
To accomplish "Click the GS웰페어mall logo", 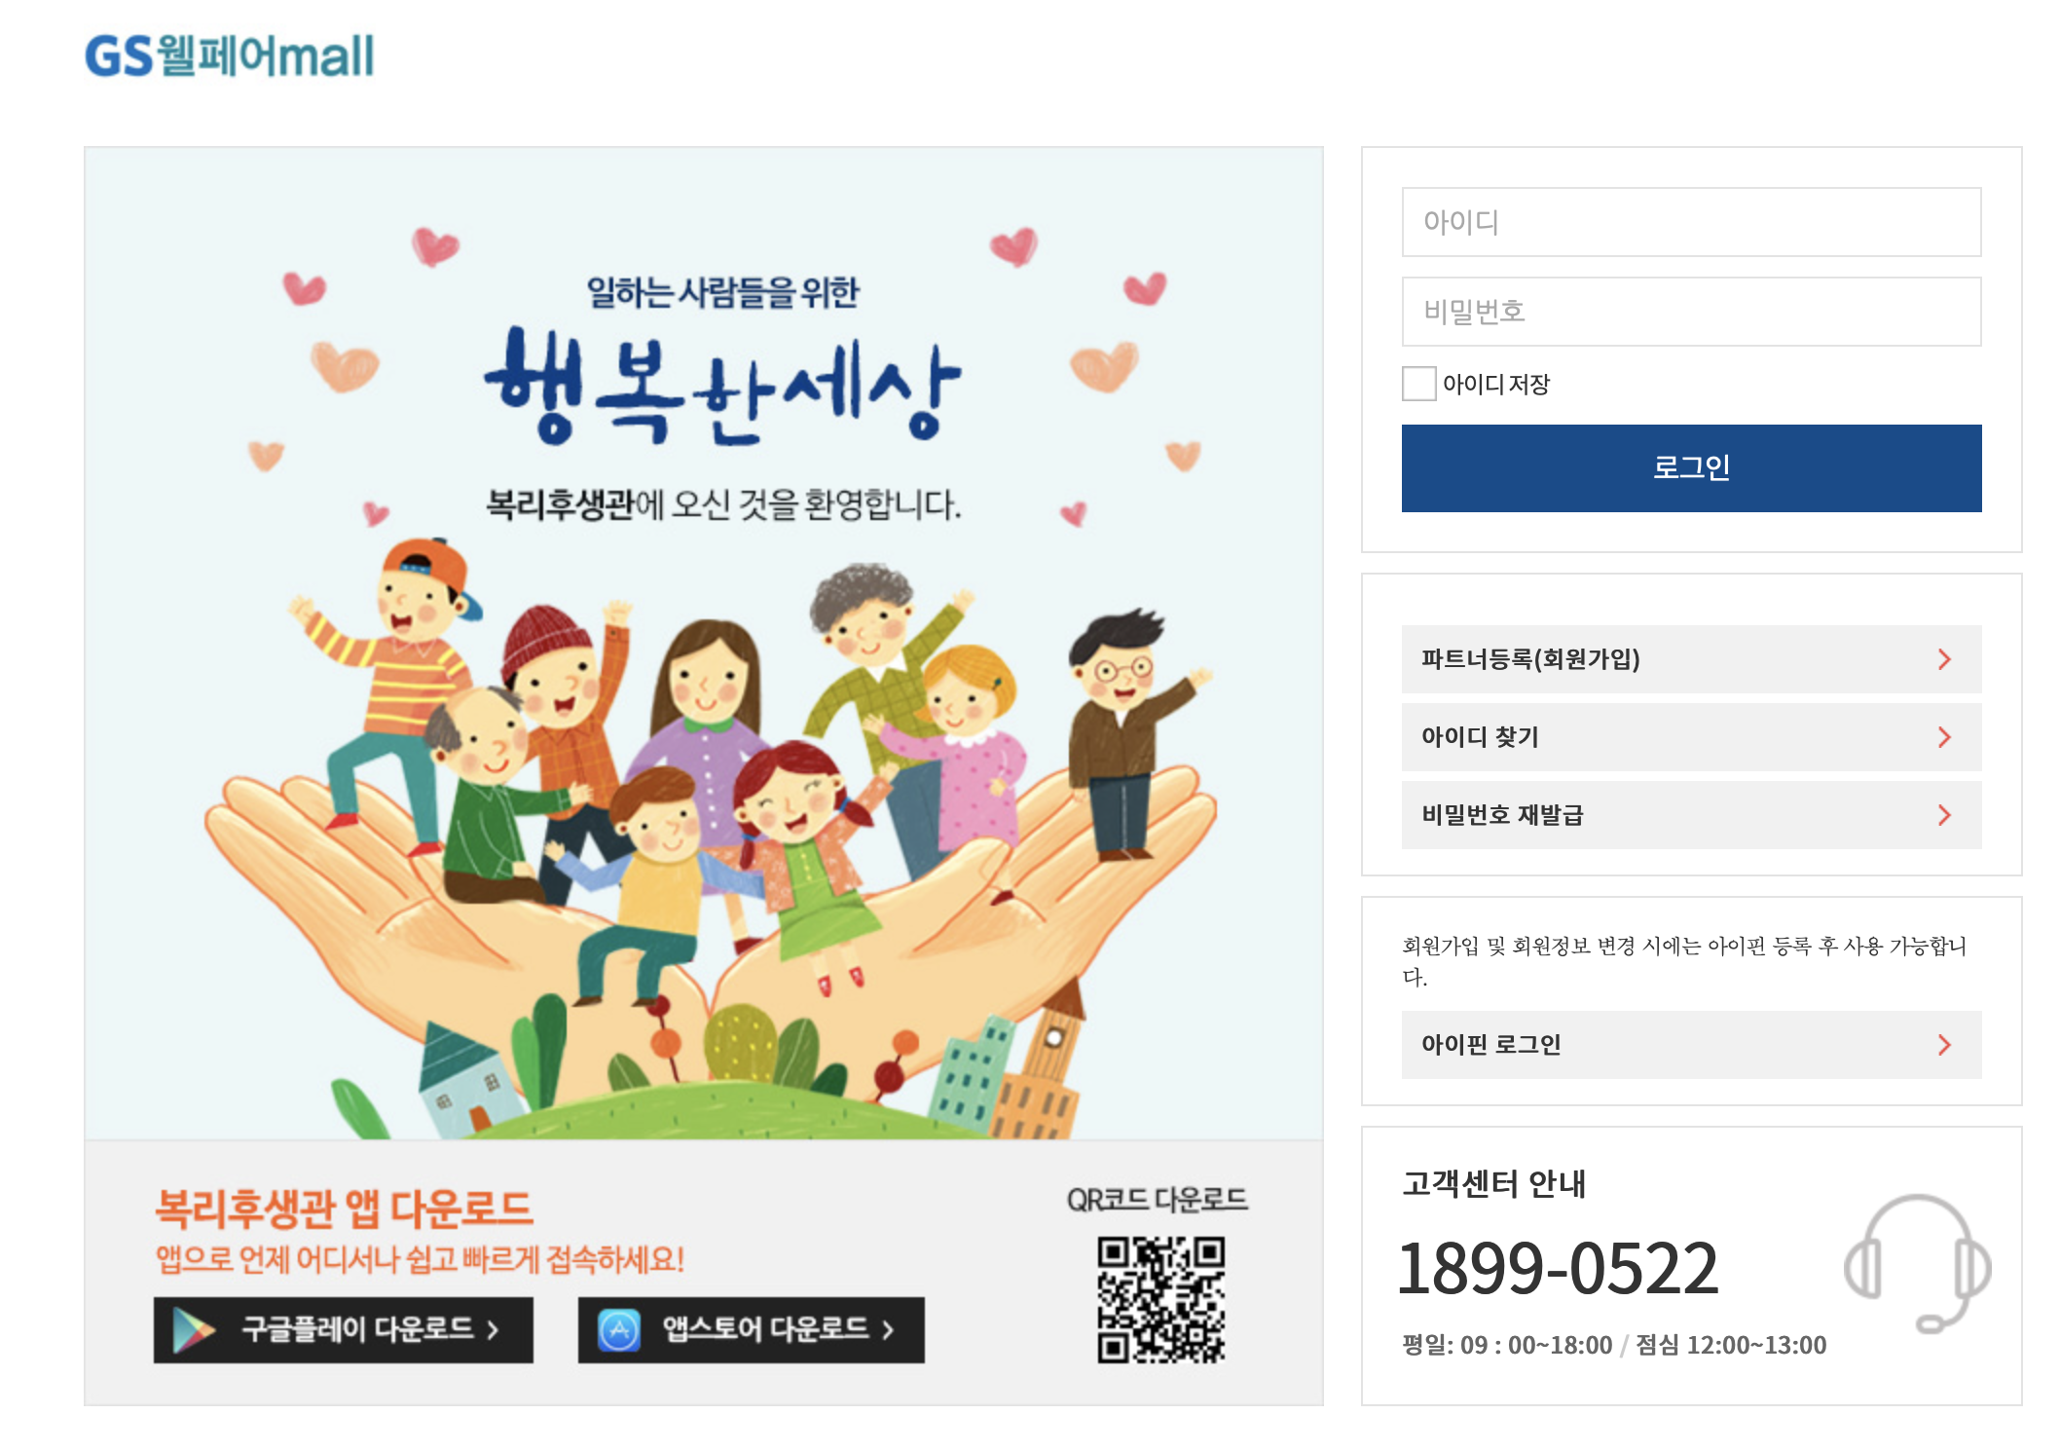I will [x=229, y=56].
